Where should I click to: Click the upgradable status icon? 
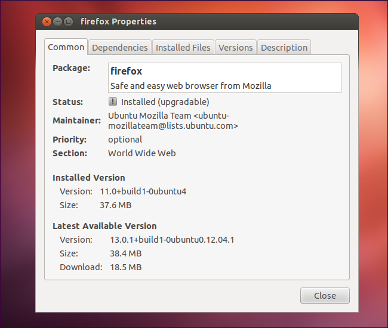[113, 101]
